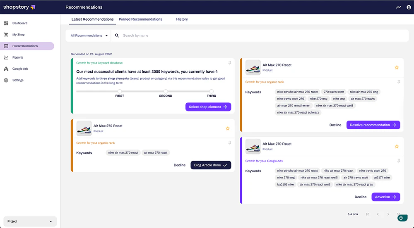This screenshot has height=228, width=414.
Task: Click keyword chip 'air max 270 react herren'
Action: click(294, 106)
